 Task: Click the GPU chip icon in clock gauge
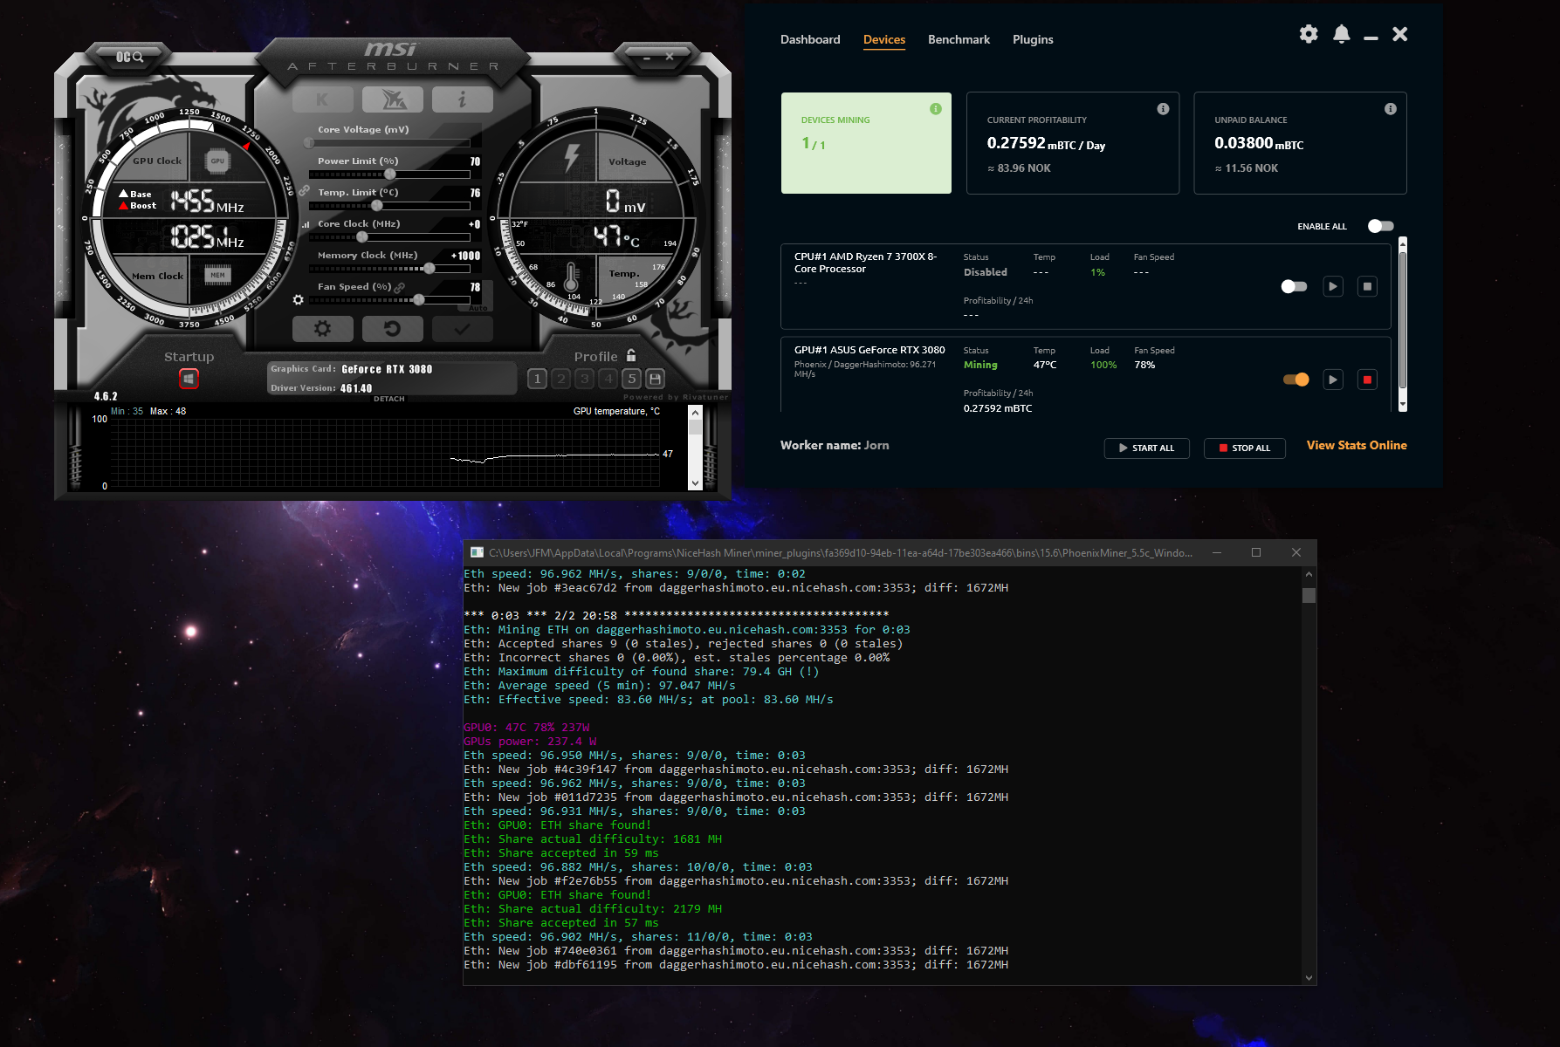click(x=217, y=161)
